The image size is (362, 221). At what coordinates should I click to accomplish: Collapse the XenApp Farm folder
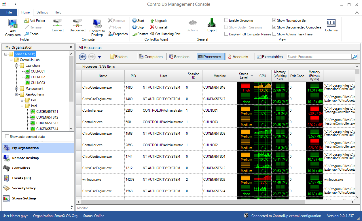17,94
